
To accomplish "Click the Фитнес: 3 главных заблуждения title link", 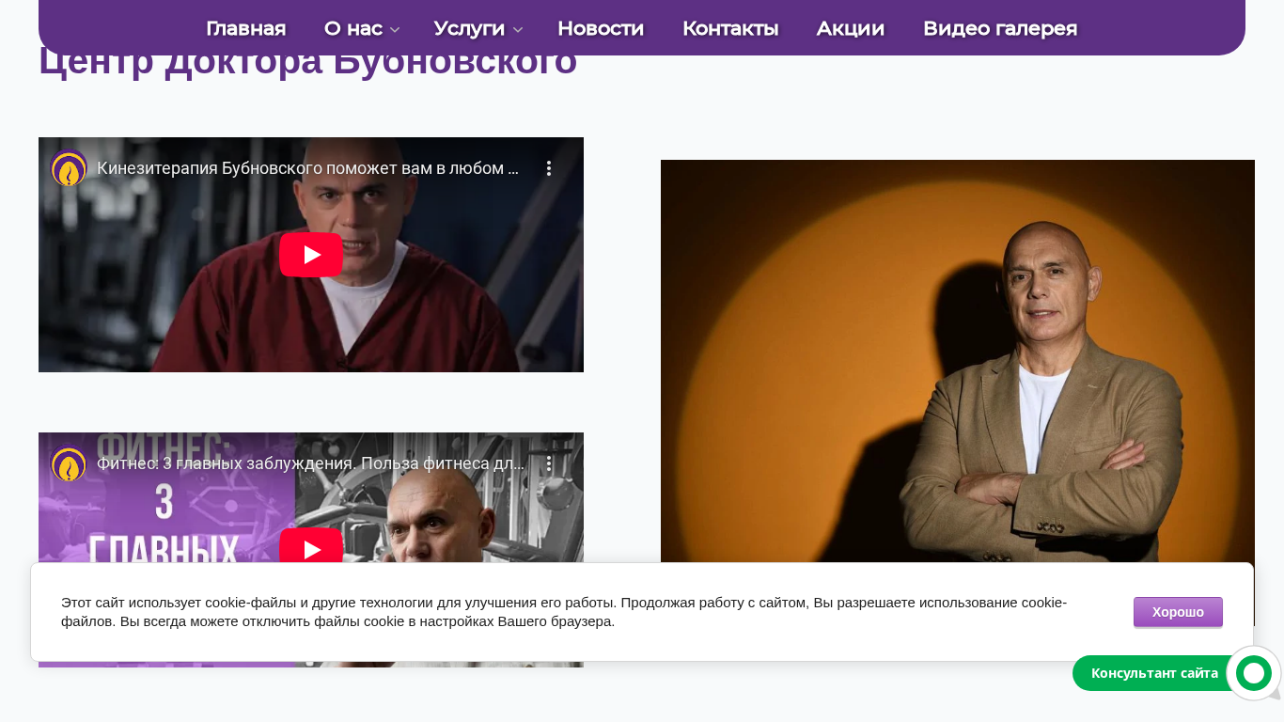I will coord(311,463).
